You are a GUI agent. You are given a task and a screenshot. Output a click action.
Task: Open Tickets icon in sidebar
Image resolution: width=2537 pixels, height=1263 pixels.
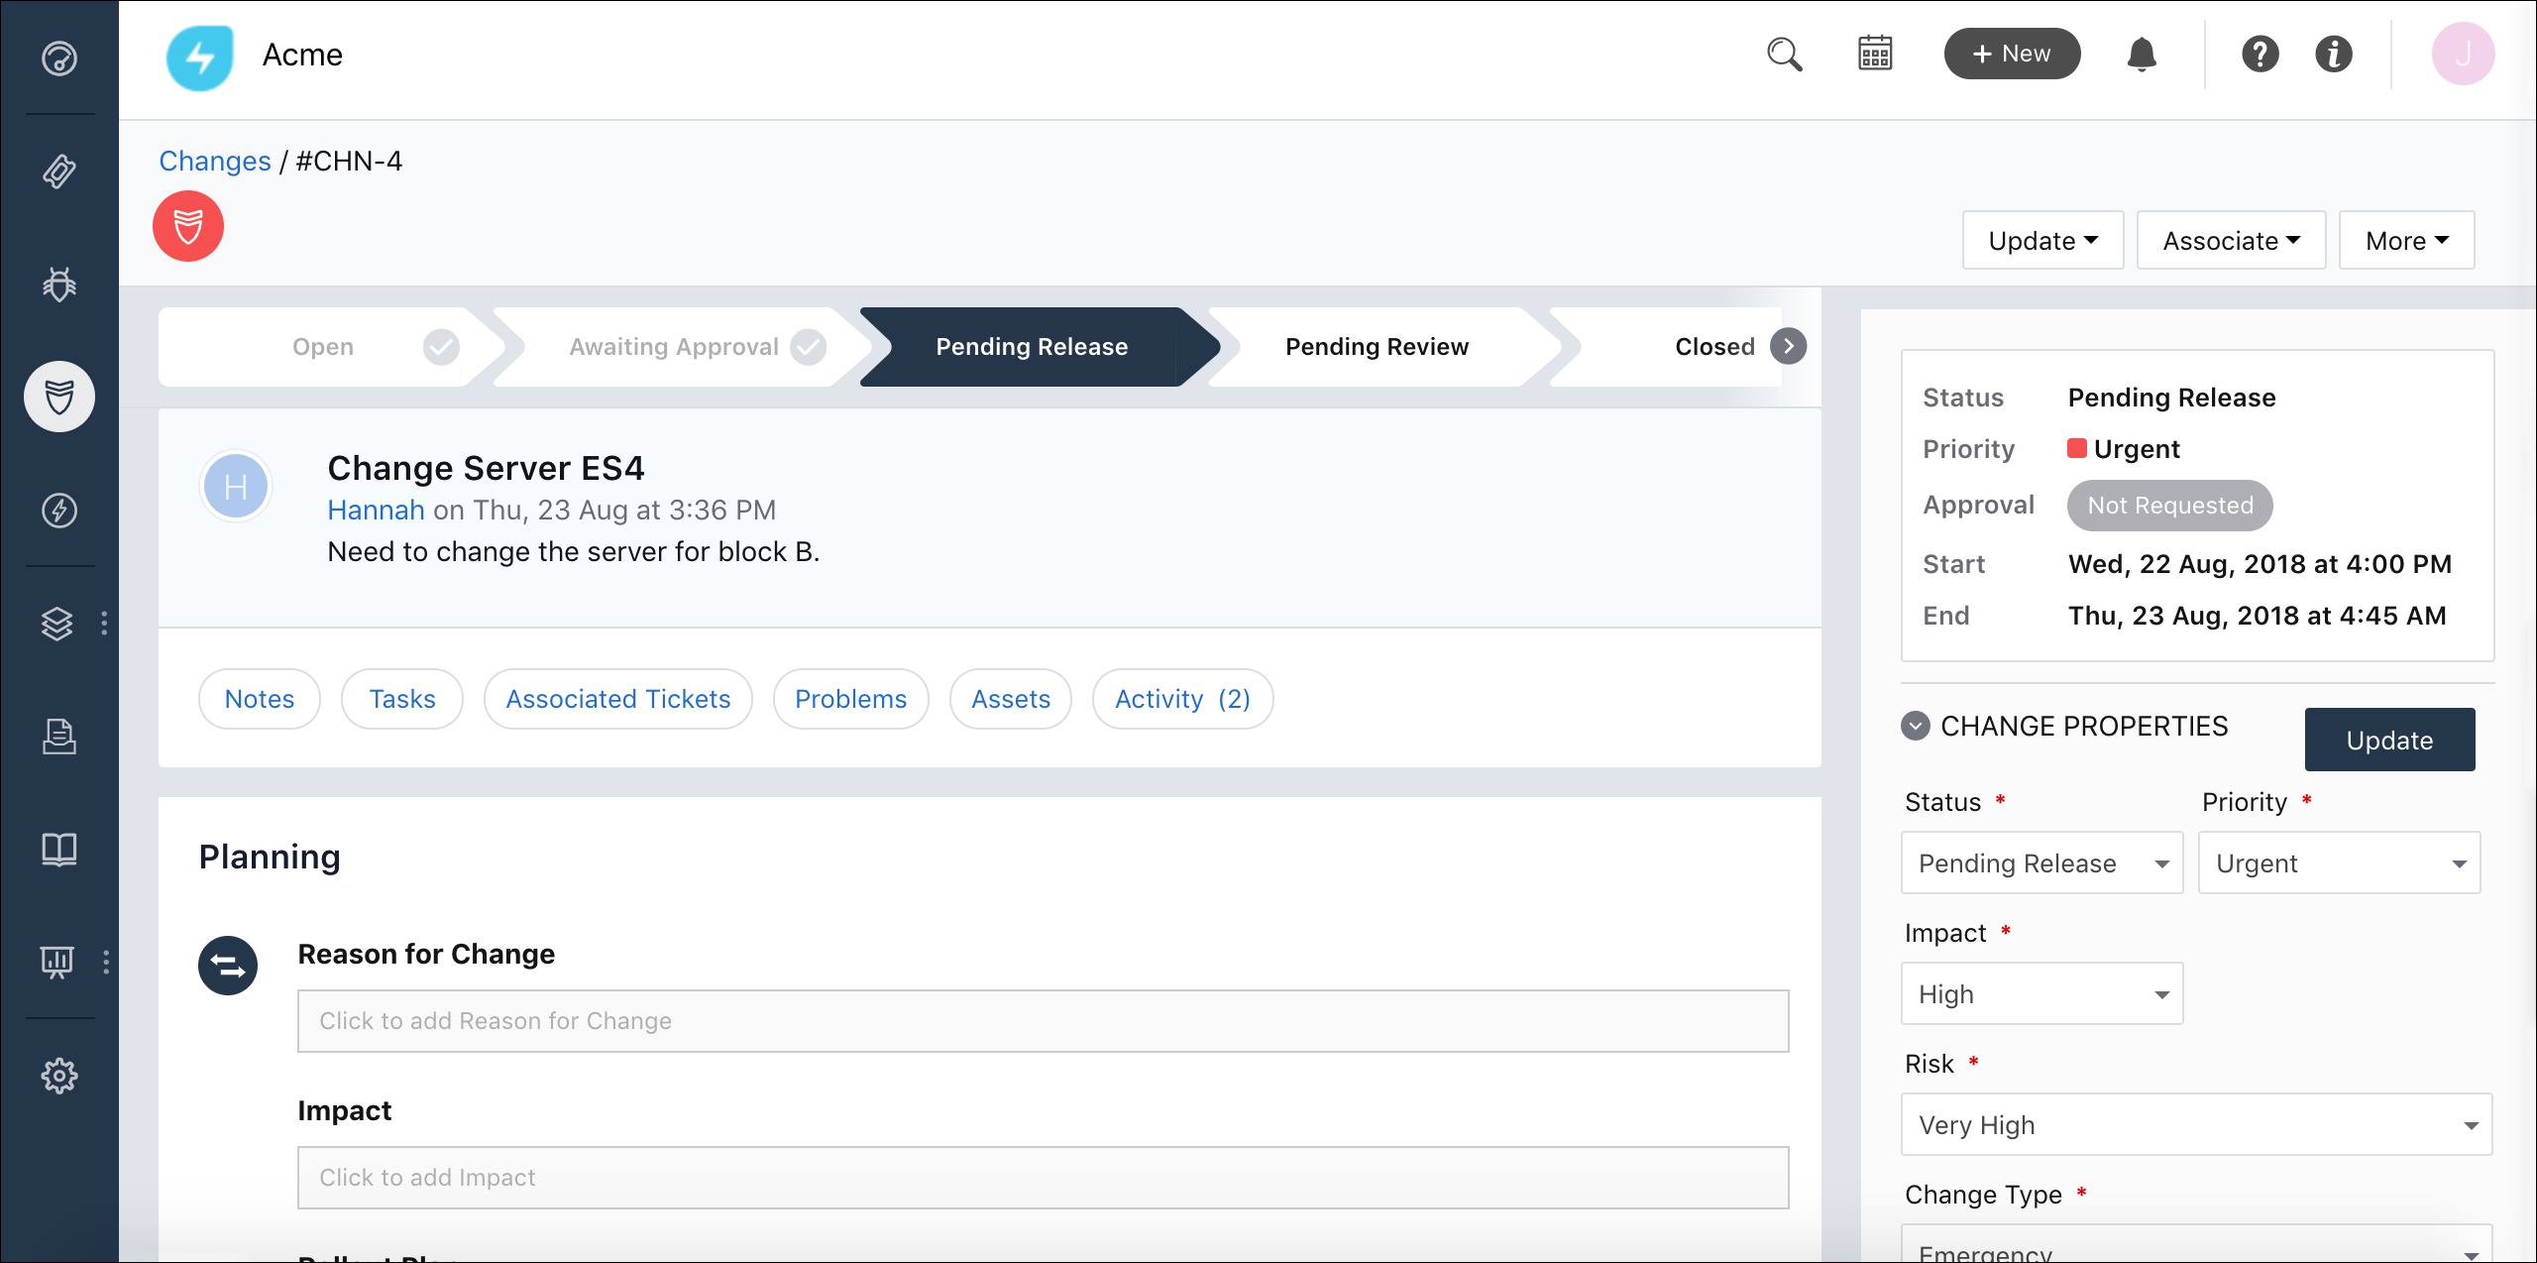[x=59, y=172]
